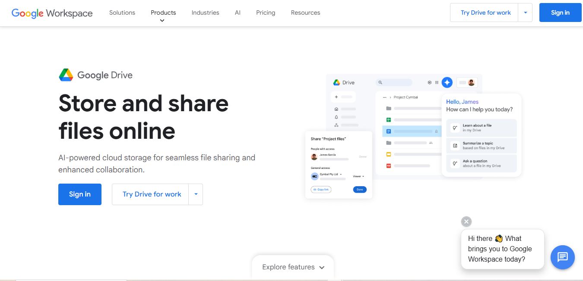Open the Viewer permission dropdown
Image resolution: width=583 pixels, height=281 pixels.
358,176
